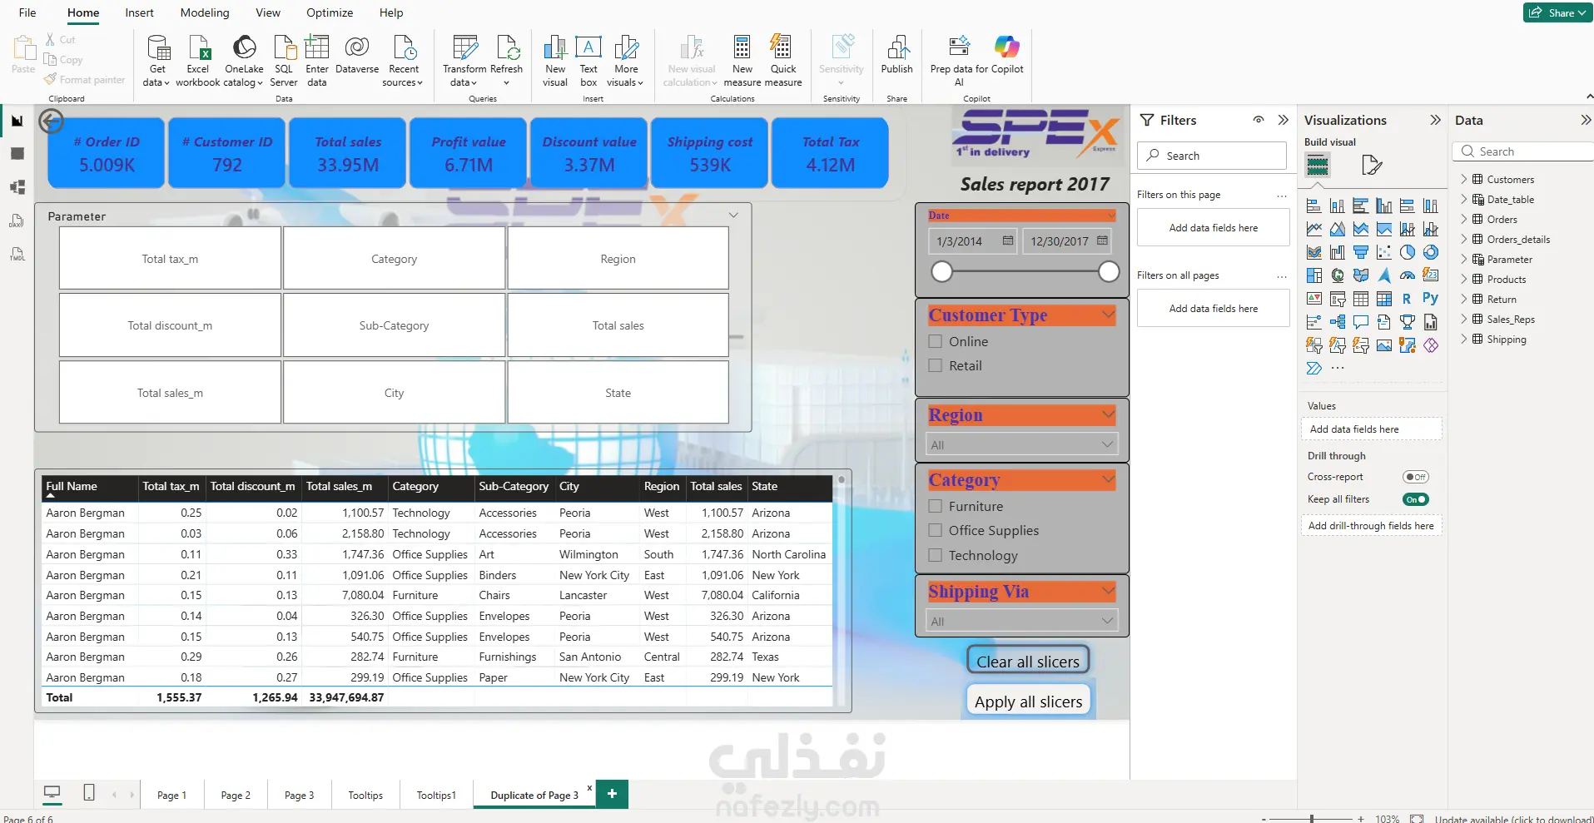Select the R script visual icon

[x=1407, y=299]
